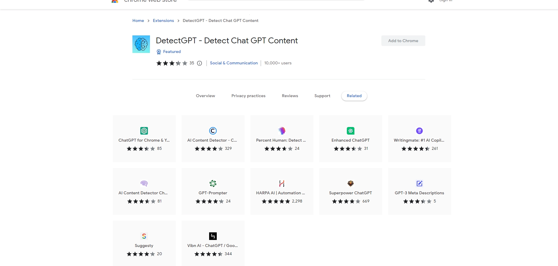Open the settings gear in the top bar

click(x=431, y=1)
